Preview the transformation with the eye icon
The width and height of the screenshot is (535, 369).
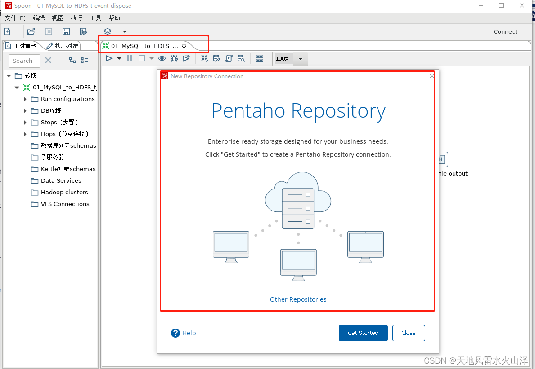tap(162, 58)
